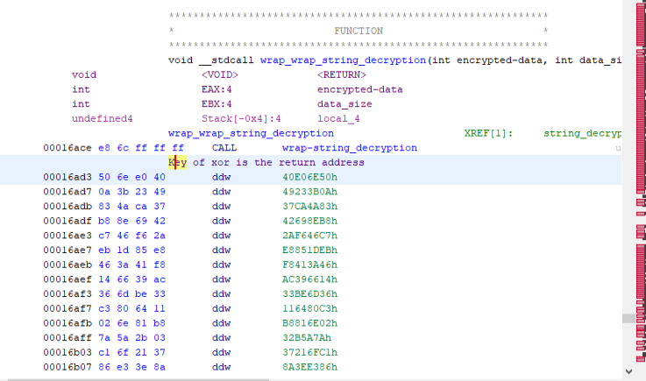Click the red overview margin bar

tap(641, 181)
